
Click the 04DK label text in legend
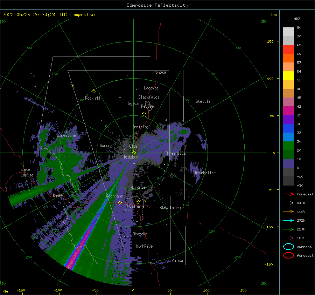point(301,203)
